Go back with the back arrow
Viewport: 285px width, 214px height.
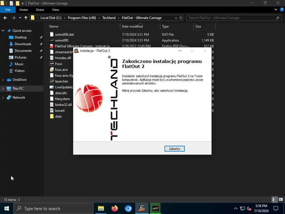pyautogui.click(x=5, y=18)
